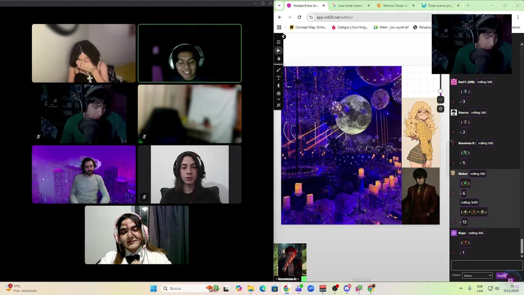This screenshot has height=295, width=524.
Task: Open Microsoft Teams from the taskbar
Action: pyautogui.click(x=298, y=288)
